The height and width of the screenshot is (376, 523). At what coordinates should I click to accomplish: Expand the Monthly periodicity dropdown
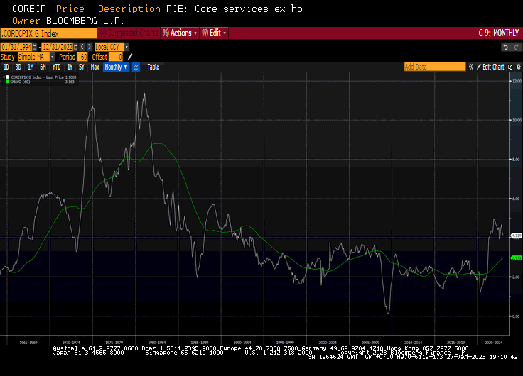coord(116,67)
